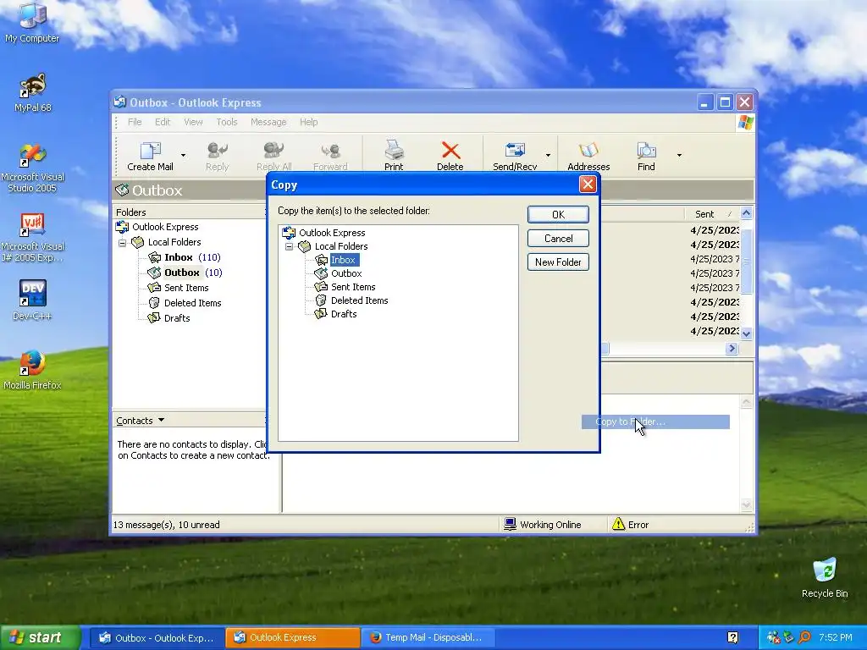Select Drafts in the Copy dialog tree

point(344,314)
